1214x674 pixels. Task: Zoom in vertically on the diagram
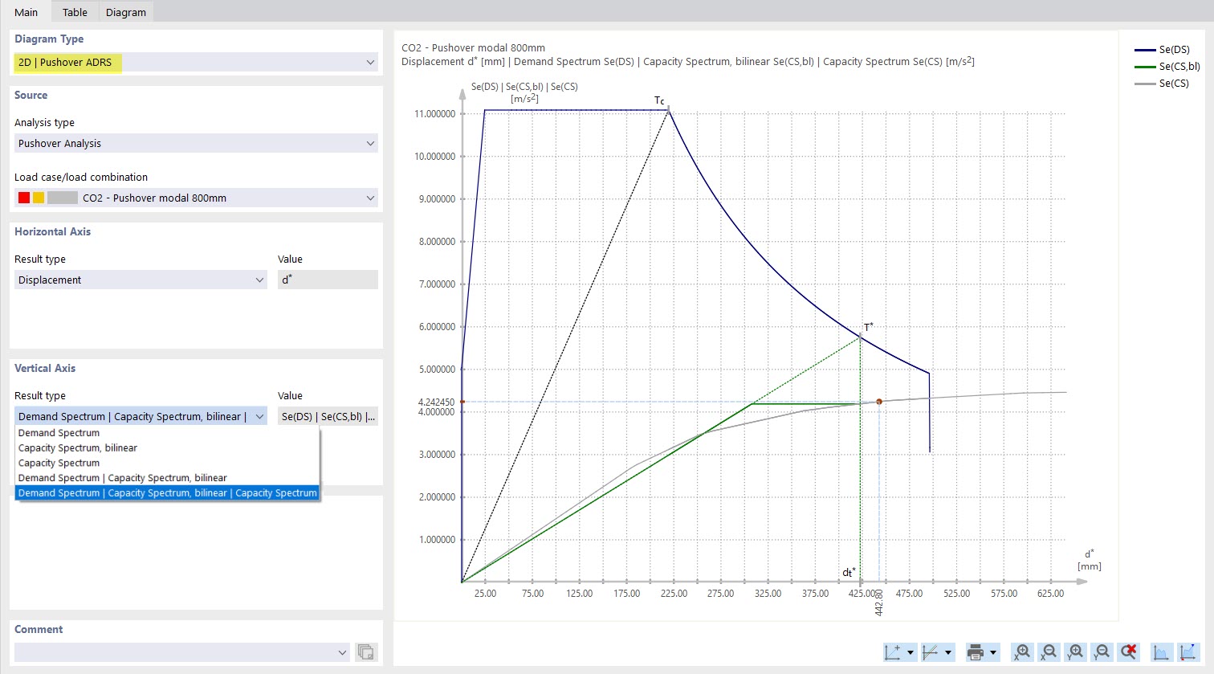click(x=1075, y=652)
